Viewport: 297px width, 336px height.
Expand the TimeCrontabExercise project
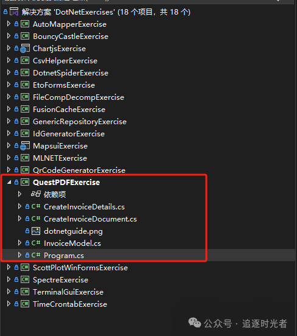coord(9,304)
